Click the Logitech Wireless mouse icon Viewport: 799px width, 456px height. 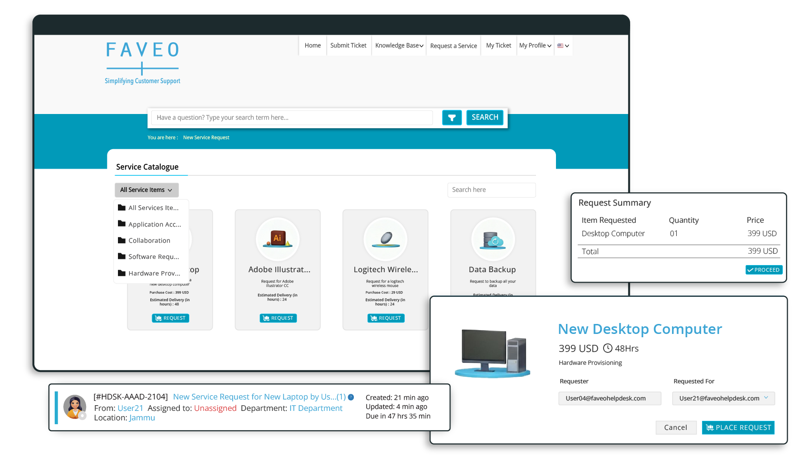point(385,239)
